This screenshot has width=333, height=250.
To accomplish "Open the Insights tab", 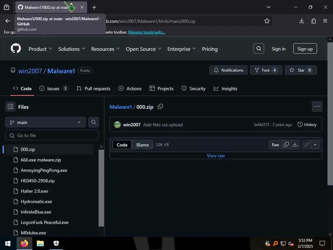I will point(225,89).
